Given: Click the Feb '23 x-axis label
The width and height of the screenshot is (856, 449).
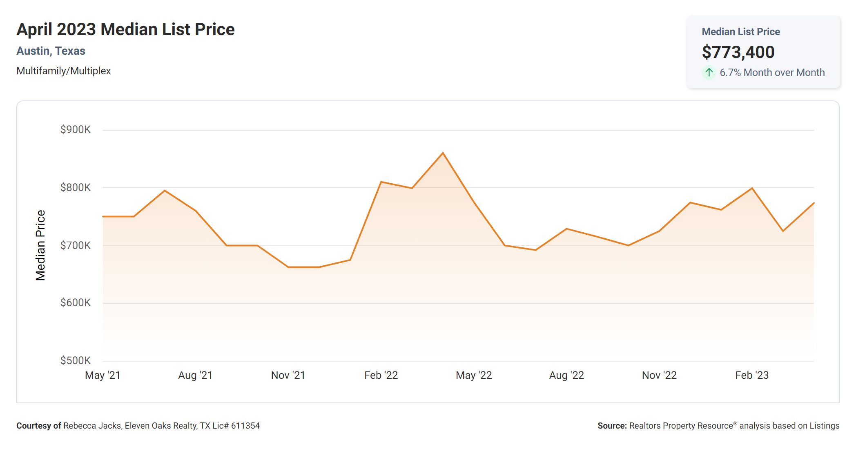Looking at the screenshot, I should 752,375.
